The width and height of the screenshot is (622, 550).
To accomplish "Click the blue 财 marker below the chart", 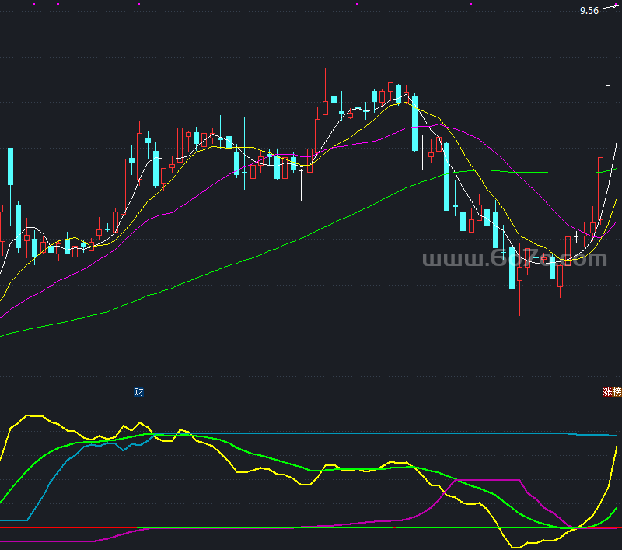I will (138, 391).
